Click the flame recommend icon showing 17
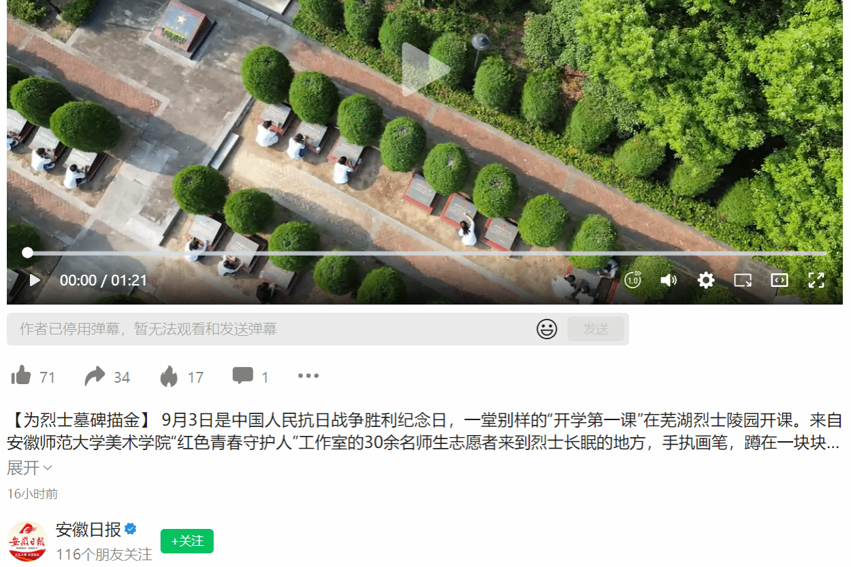 [169, 376]
